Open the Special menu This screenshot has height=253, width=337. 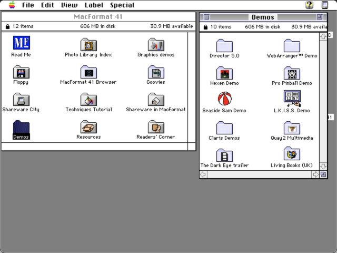point(122,5)
